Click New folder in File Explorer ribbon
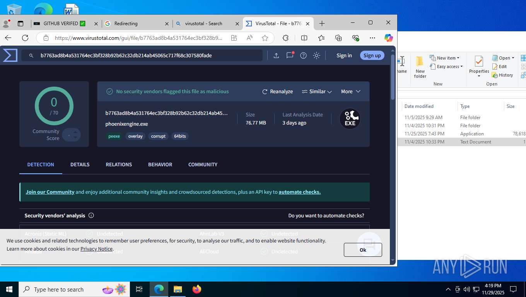Image resolution: width=526 pixels, height=297 pixels. (x=420, y=67)
